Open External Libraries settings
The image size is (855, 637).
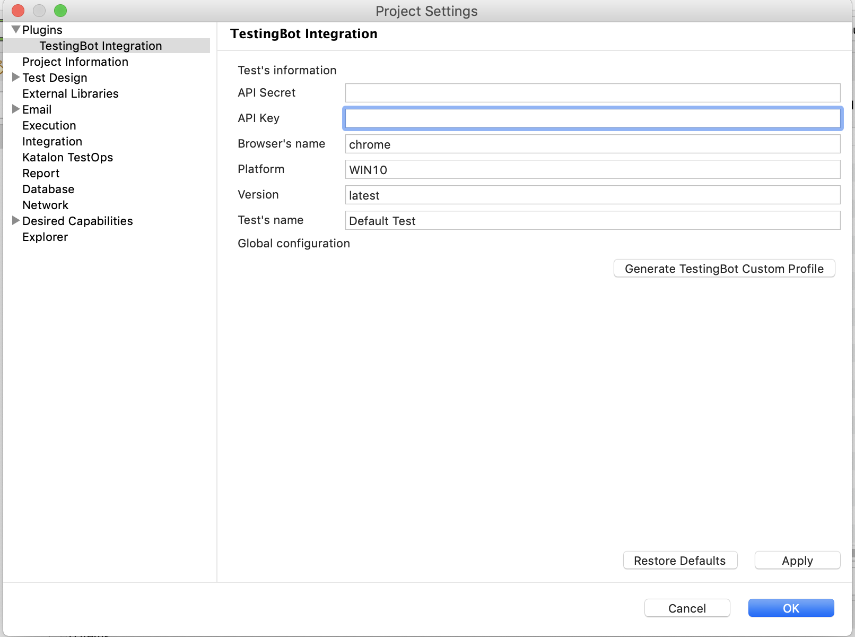[x=71, y=94]
